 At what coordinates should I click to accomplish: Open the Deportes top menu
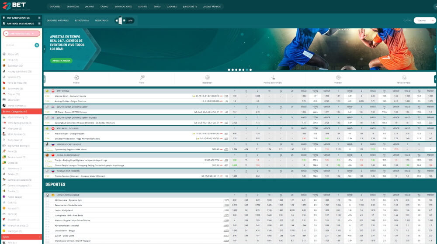(55, 7)
